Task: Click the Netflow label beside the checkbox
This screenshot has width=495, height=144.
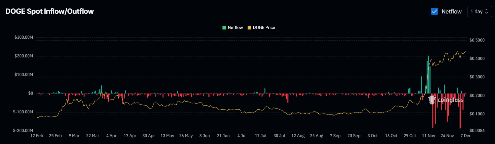Action: [451, 11]
